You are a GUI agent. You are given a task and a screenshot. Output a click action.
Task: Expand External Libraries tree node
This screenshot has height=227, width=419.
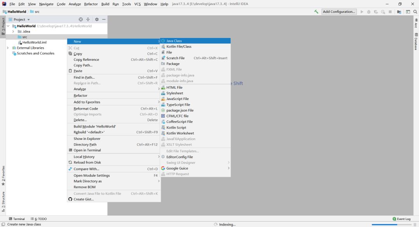tap(8, 48)
